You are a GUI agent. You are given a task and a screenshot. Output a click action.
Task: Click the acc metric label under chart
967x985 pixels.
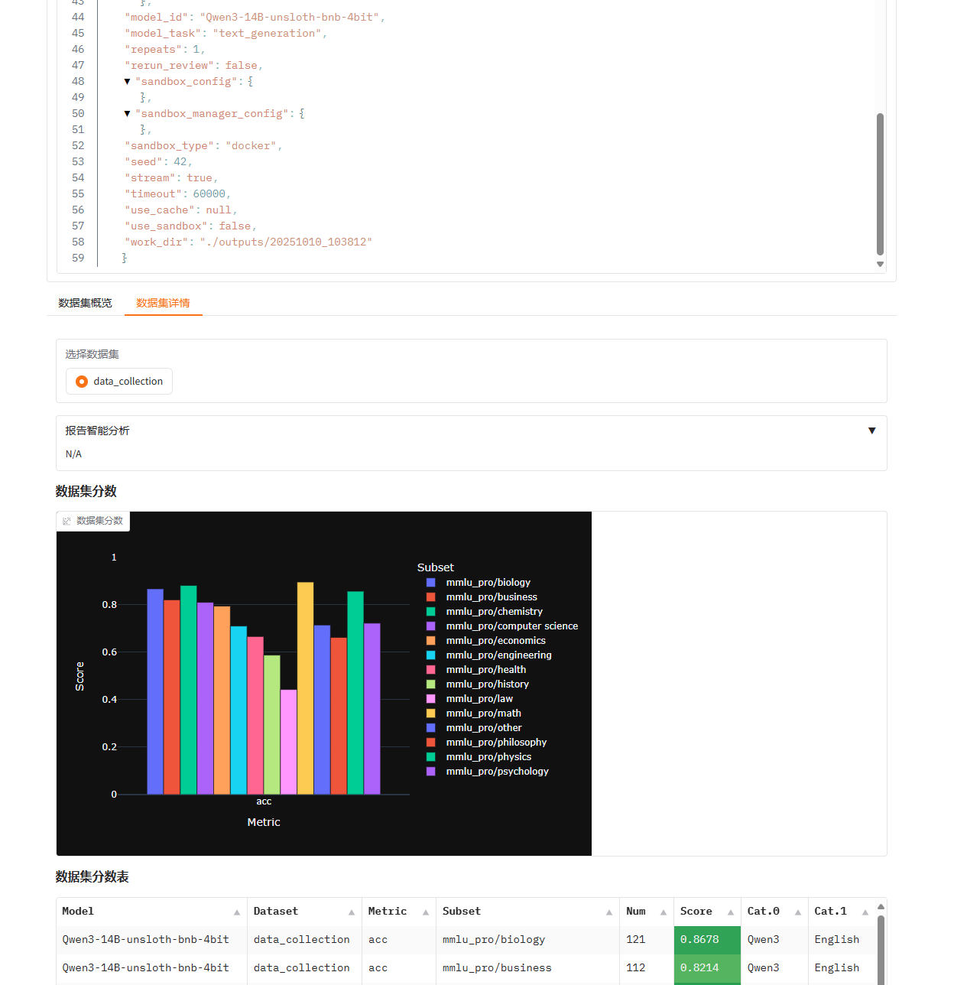[264, 801]
